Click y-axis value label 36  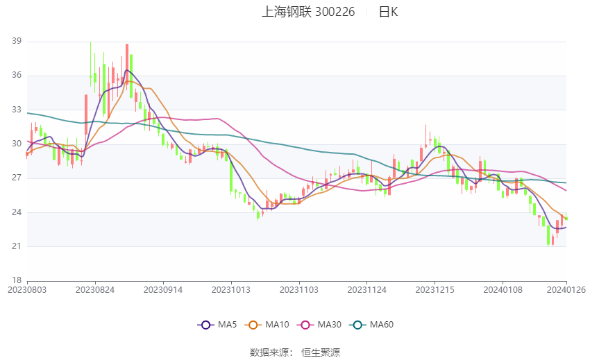[x=17, y=75]
